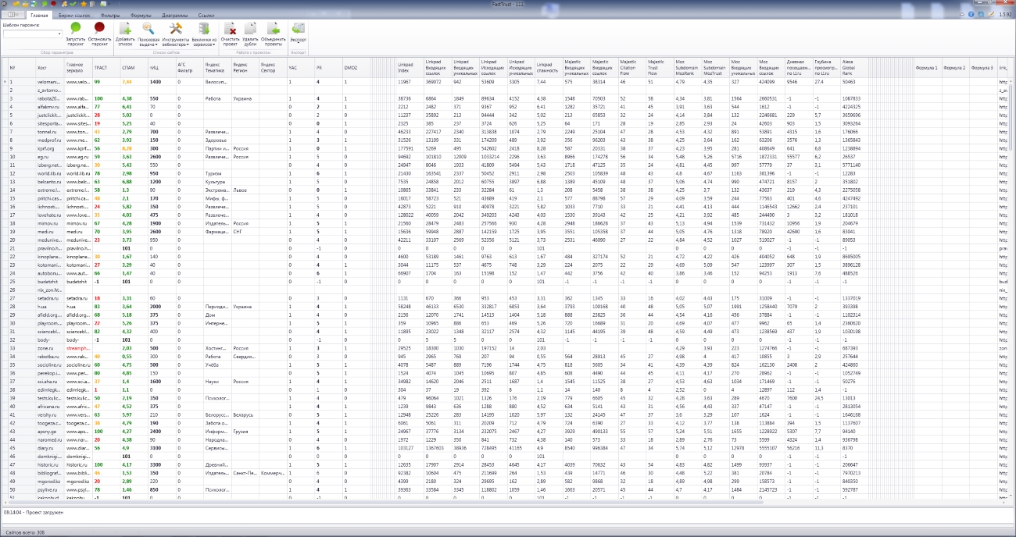Click the Формула 3 column header
1016x537 pixels.
[x=984, y=68]
